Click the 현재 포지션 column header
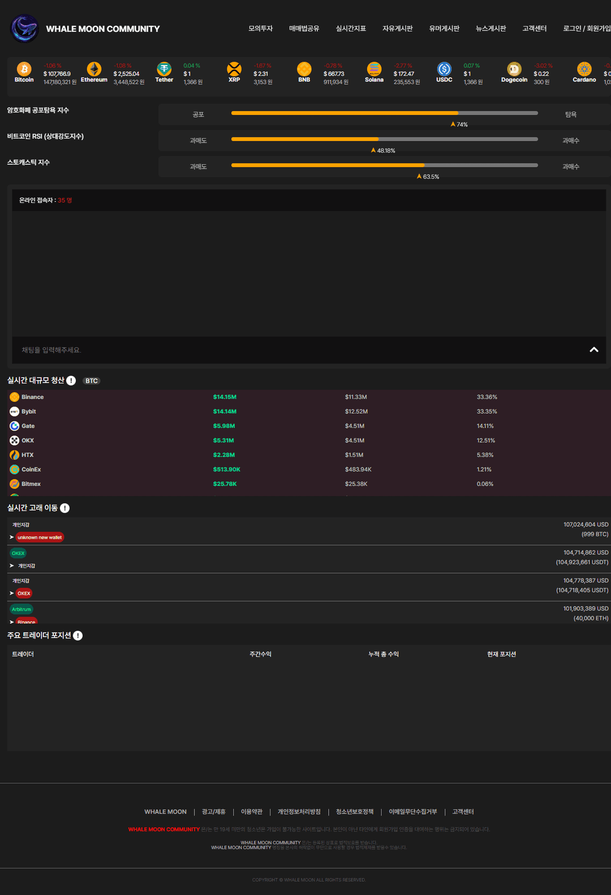The width and height of the screenshot is (611, 895). click(x=502, y=654)
